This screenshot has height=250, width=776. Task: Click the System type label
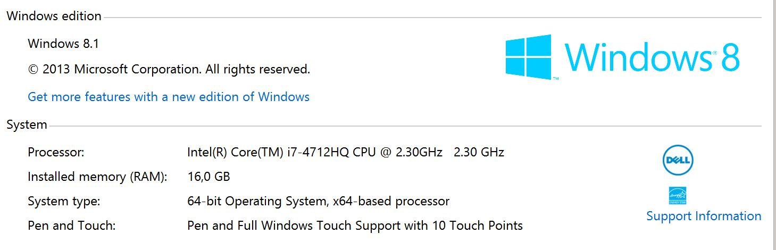64,202
